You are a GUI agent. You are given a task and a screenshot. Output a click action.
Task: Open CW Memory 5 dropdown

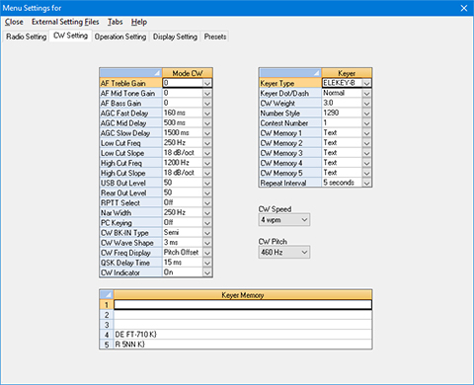[x=366, y=173]
